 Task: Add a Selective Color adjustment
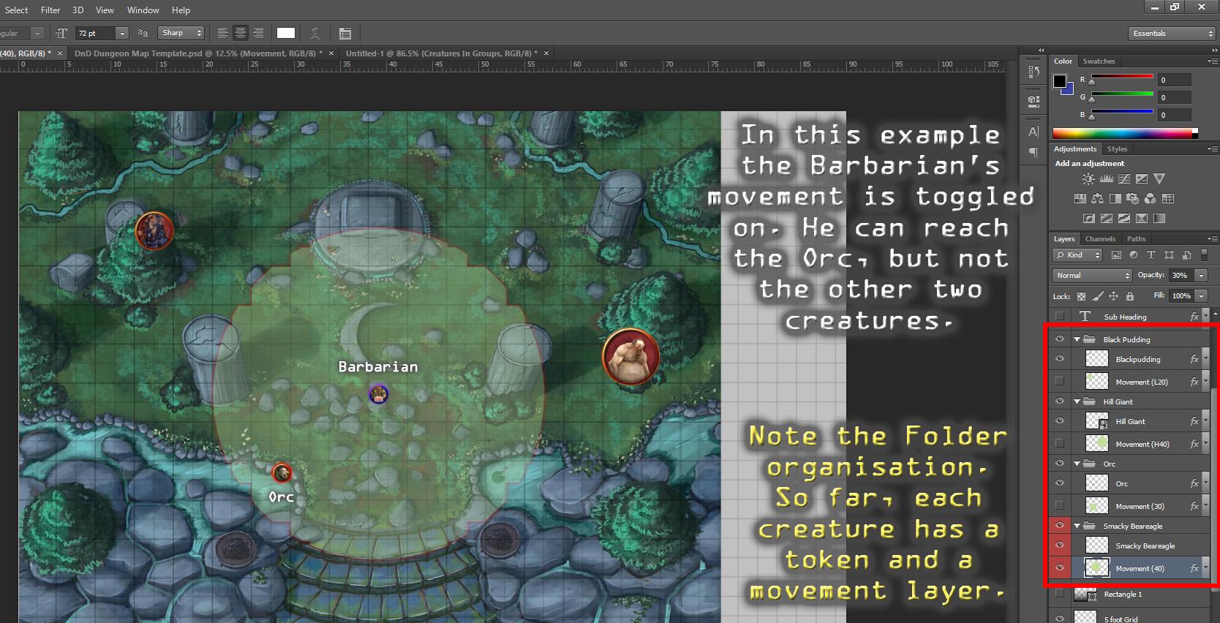(1142, 218)
